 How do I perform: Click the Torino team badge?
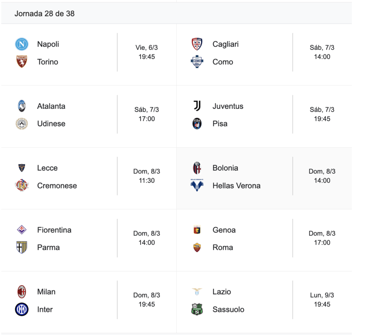point(22,62)
